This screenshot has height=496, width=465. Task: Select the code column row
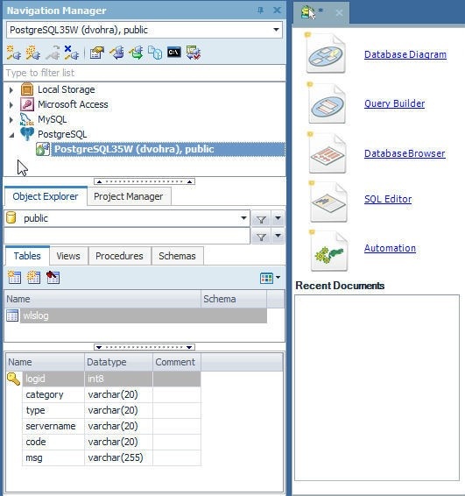(x=111, y=442)
